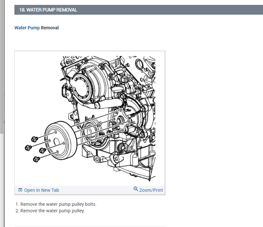Image resolution: width=263 pixels, height=227 pixels.
Task: Select the Water Pump blue text heading
Action: (x=27, y=28)
